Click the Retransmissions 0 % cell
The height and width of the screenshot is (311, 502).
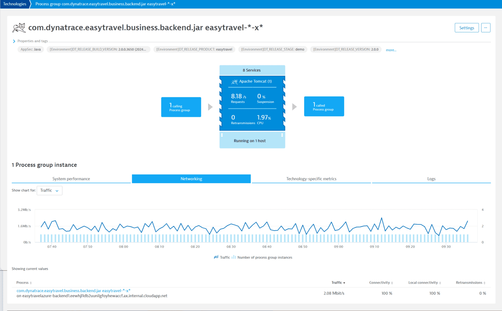(483, 293)
